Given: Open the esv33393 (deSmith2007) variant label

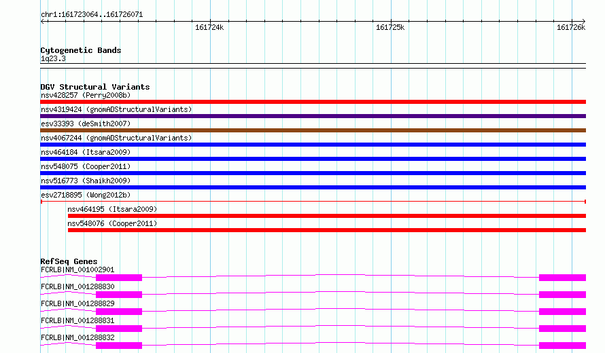Looking at the screenshot, I should [x=86, y=124].
